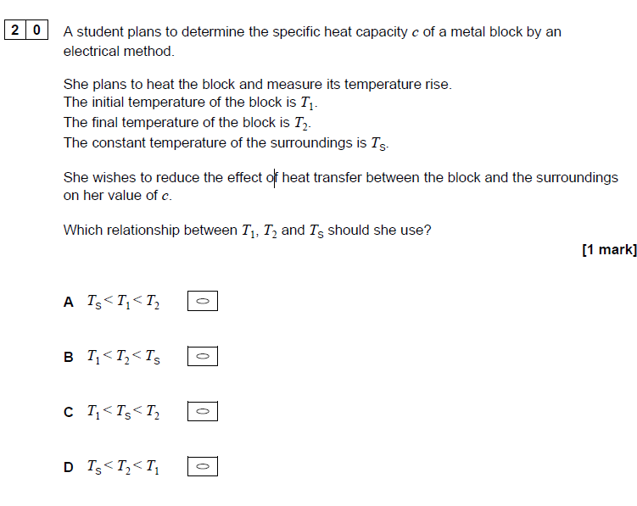Click the expression T1 < Ts < T2
Image resolution: width=637 pixels, height=506 pixels.
click(124, 412)
